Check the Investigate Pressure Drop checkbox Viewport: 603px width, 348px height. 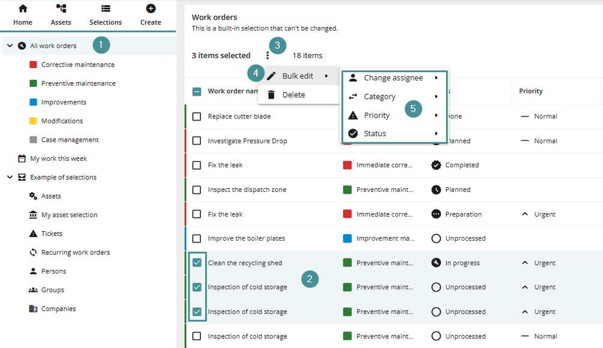197,141
